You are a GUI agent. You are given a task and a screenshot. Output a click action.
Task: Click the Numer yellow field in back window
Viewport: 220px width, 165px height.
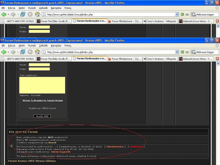coord(39,27)
